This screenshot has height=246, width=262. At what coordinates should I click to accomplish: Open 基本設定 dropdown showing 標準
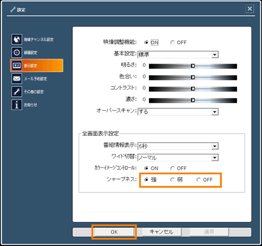click(x=178, y=55)
